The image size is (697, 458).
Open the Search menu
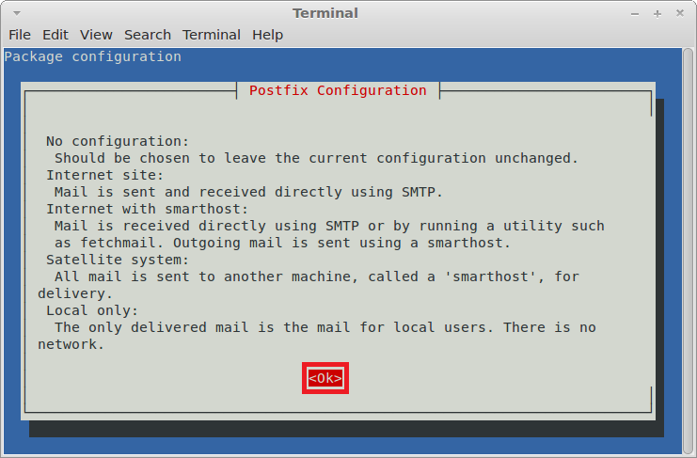148,35
